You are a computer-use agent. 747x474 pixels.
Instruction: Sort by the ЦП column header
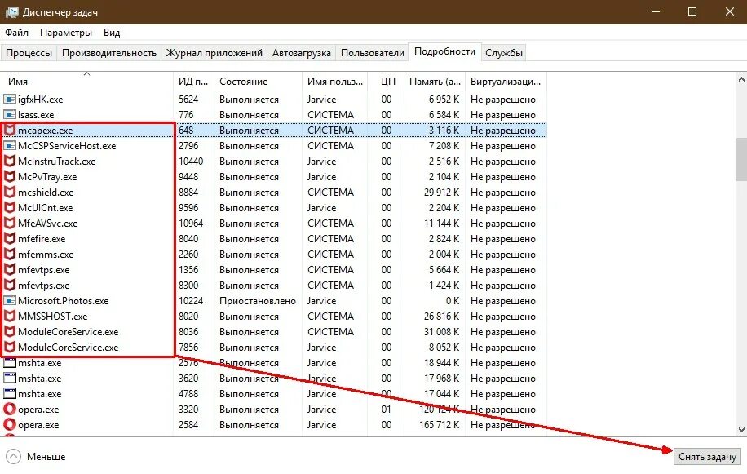384,82
